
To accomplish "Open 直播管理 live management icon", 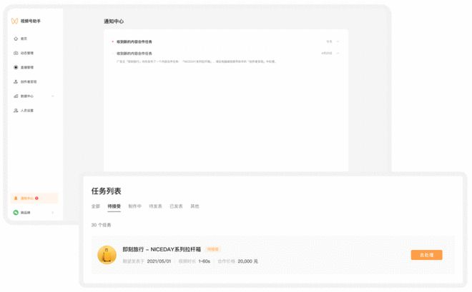I will (16, 67).
